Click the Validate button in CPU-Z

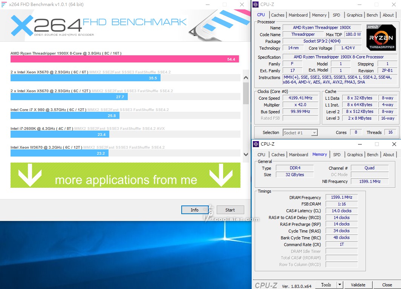tap(358, 284)
